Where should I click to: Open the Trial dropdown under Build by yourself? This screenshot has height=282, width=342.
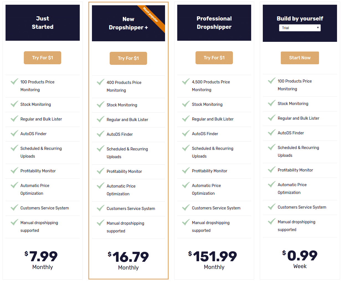pyautogui.click(x=300, y=28)
